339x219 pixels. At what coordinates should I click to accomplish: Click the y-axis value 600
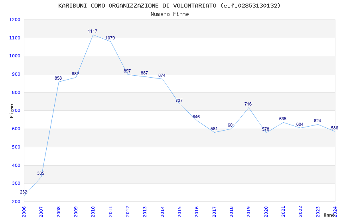[x=16, y=129]
